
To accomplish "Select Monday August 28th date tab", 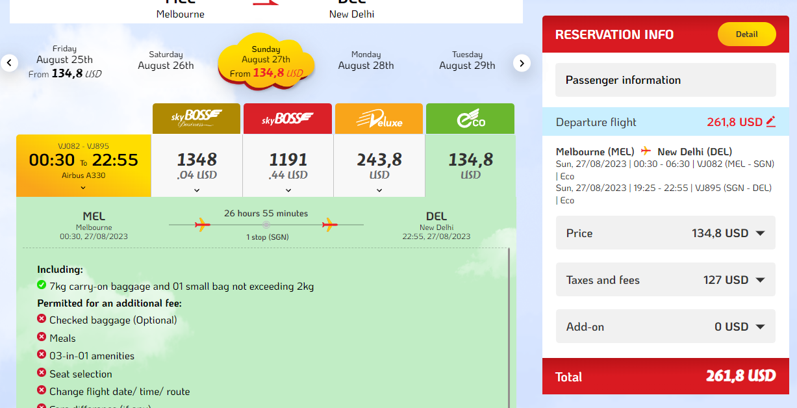I will click(x=366, y=60).
